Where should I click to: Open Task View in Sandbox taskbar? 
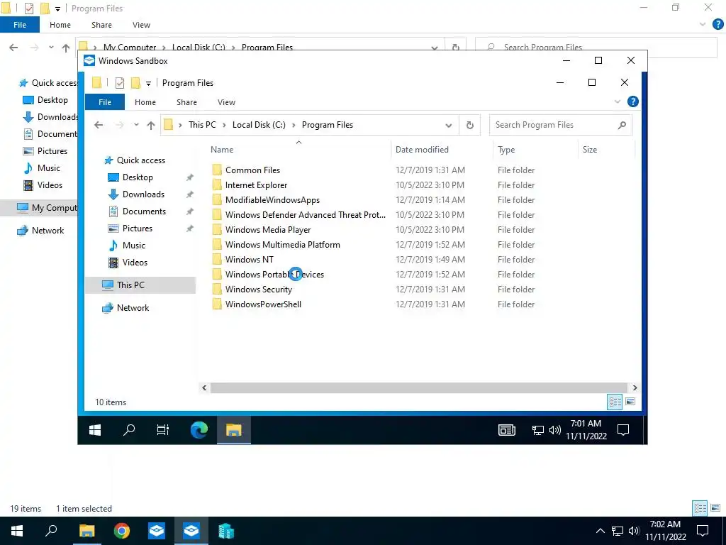[163, 430]
